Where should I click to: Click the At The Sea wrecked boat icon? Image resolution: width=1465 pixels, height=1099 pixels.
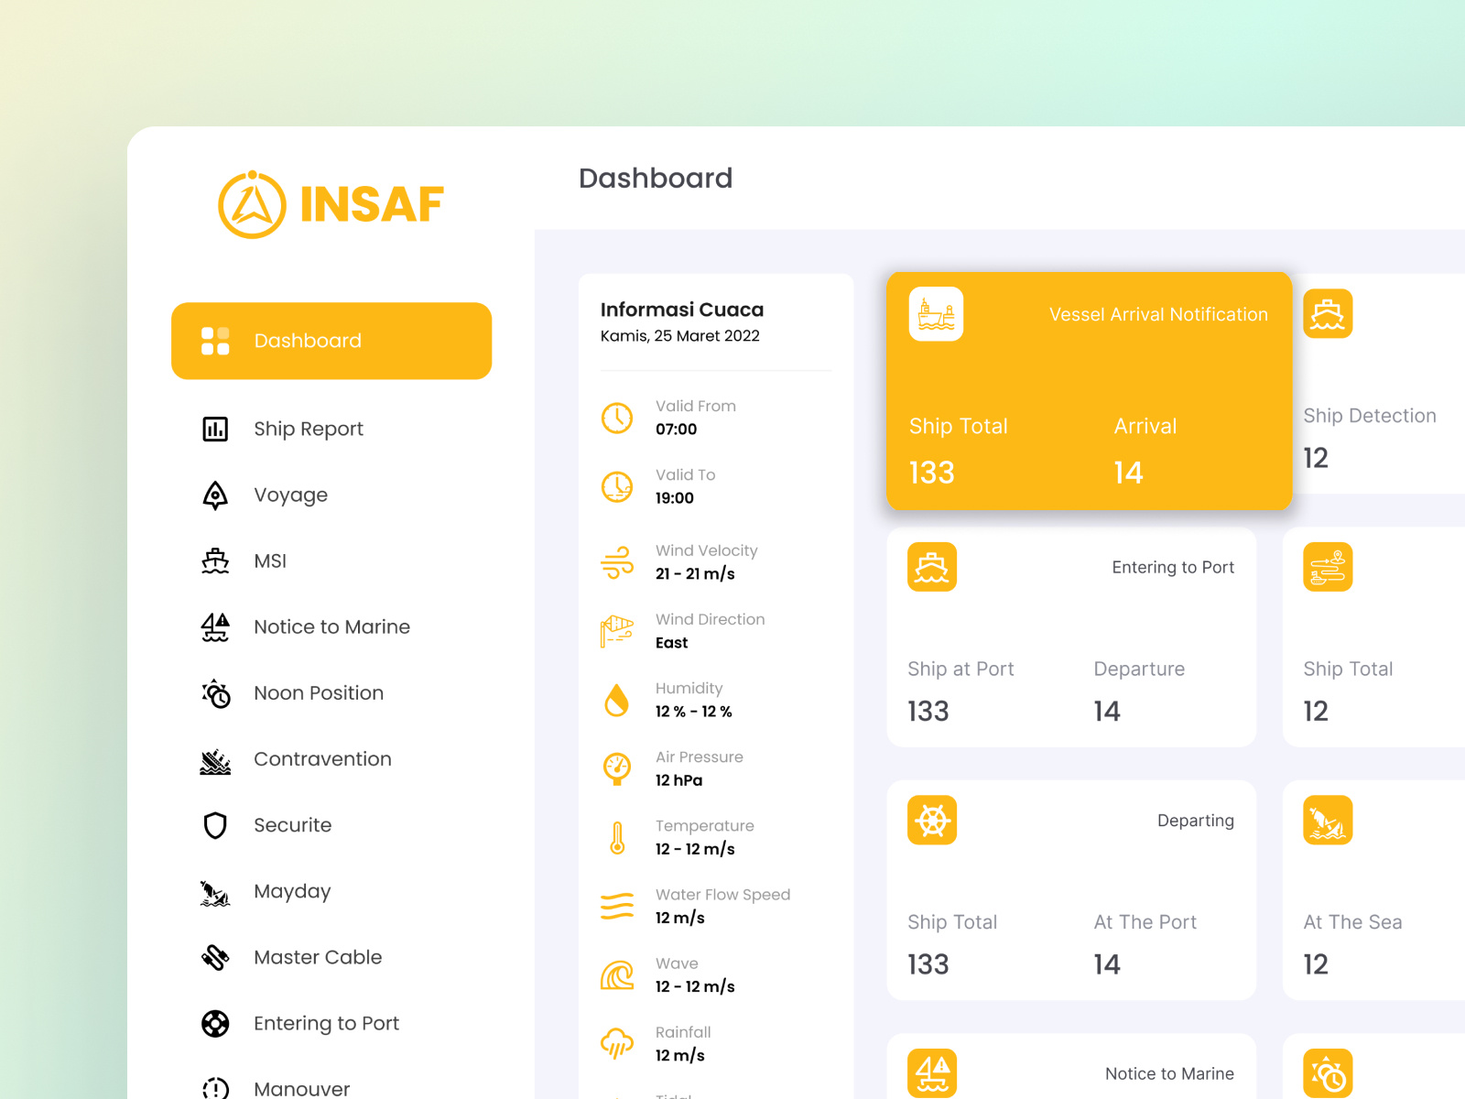[x=1328, y=820]
